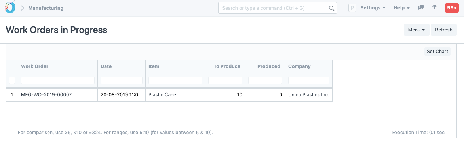This screenshot has height=142, width=464.
Task: Click the Company column header
Action: pos(299,66)
